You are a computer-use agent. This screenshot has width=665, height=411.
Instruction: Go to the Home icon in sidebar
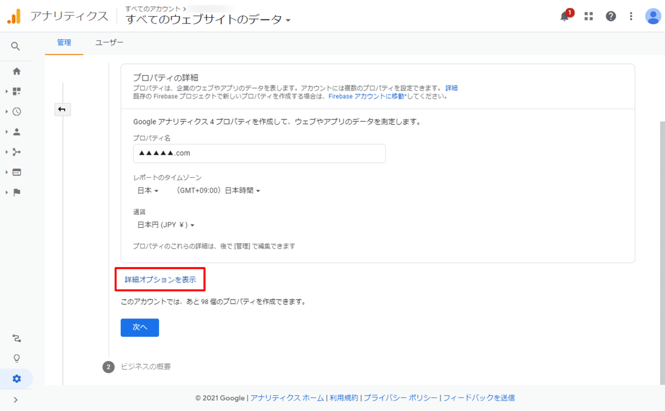pos(17,71)
